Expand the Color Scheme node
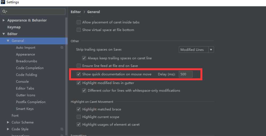Screen dimensions: 266x136 click(8, 122)
